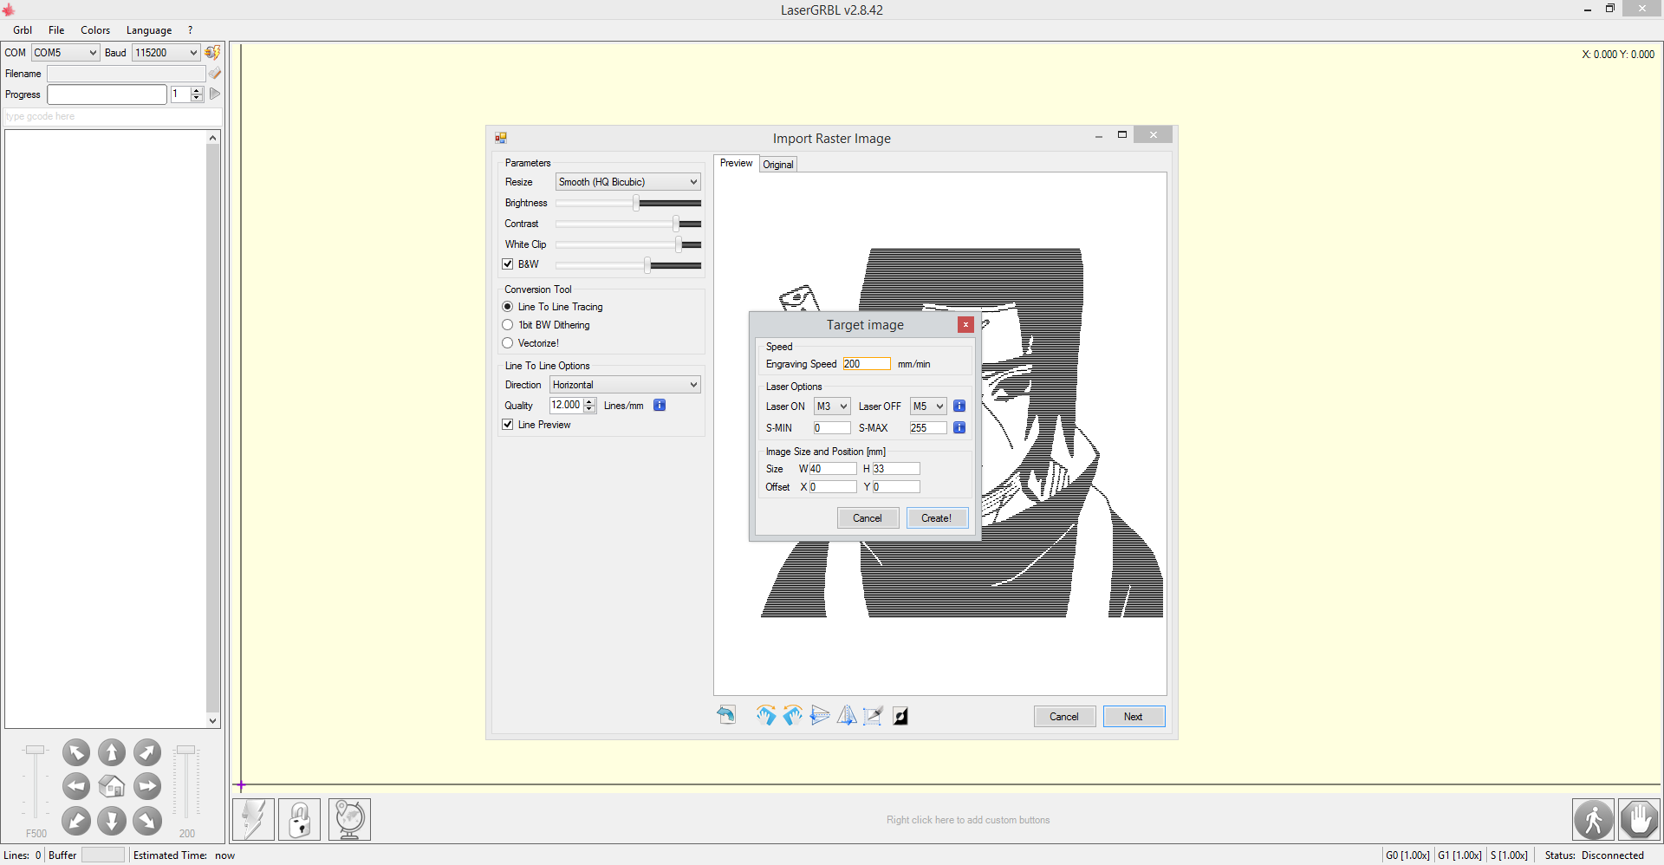Open the Baud rate dropdown
The height and width of the screenshot is (865, 1664).
(166, 53)
